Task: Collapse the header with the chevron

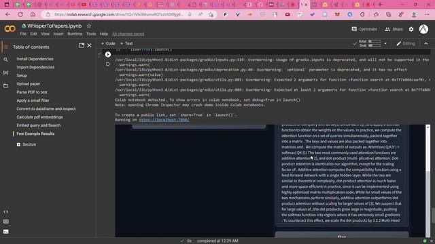Action: 426,43
